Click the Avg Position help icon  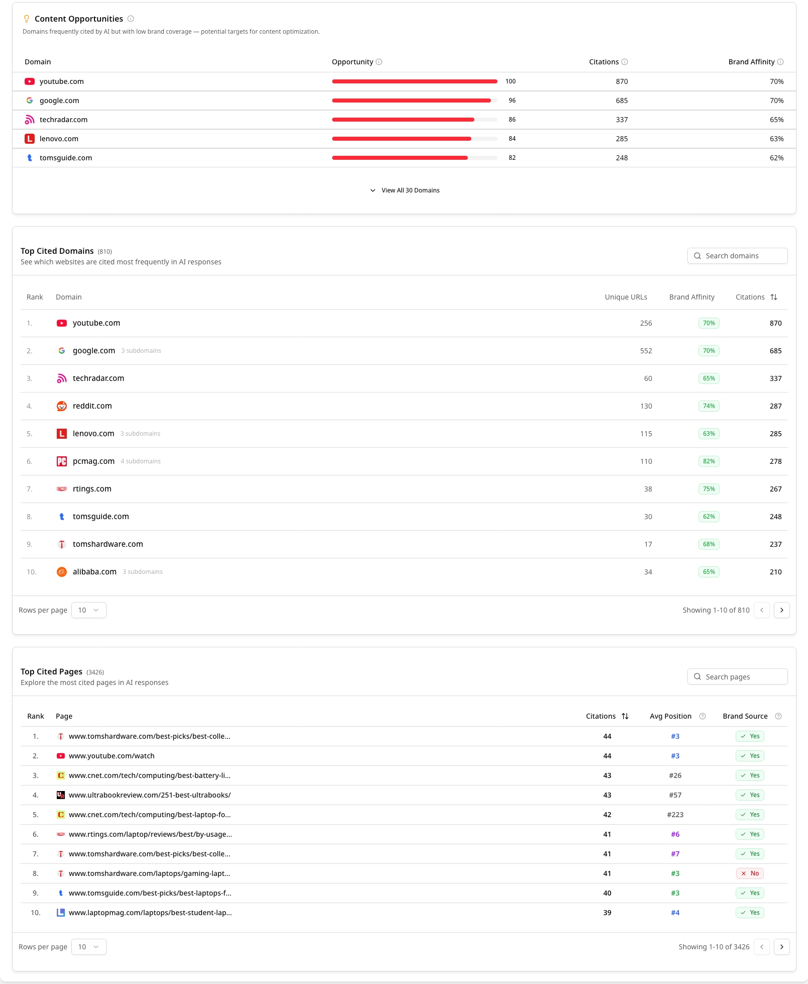[x=702, y=716]
